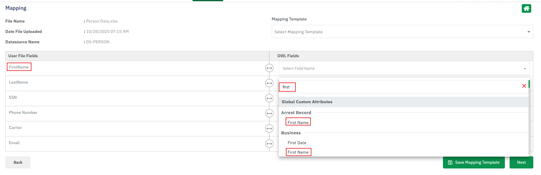Click the mapping arrow icon for FirstName

269,68
